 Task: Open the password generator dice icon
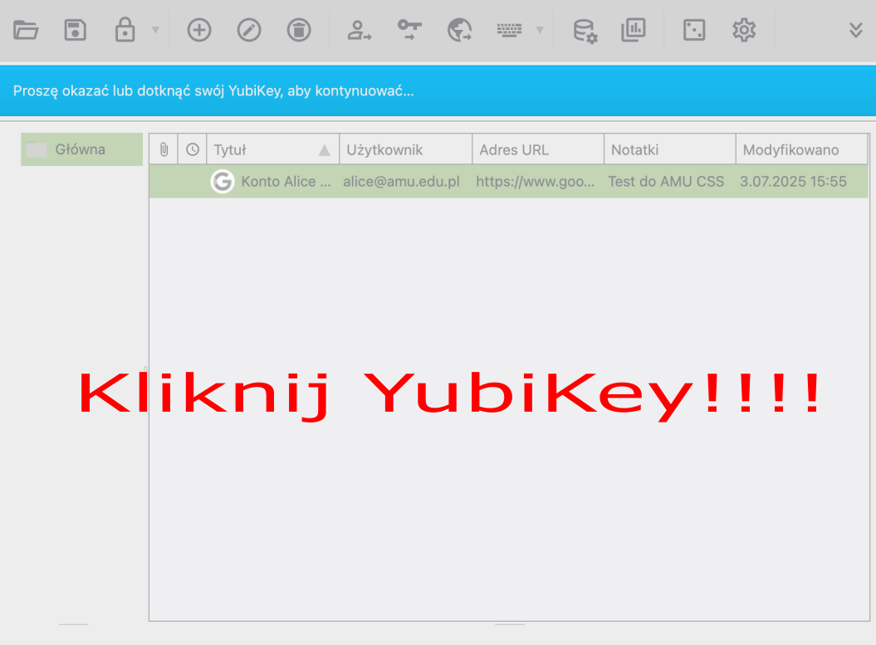point(694,31)
